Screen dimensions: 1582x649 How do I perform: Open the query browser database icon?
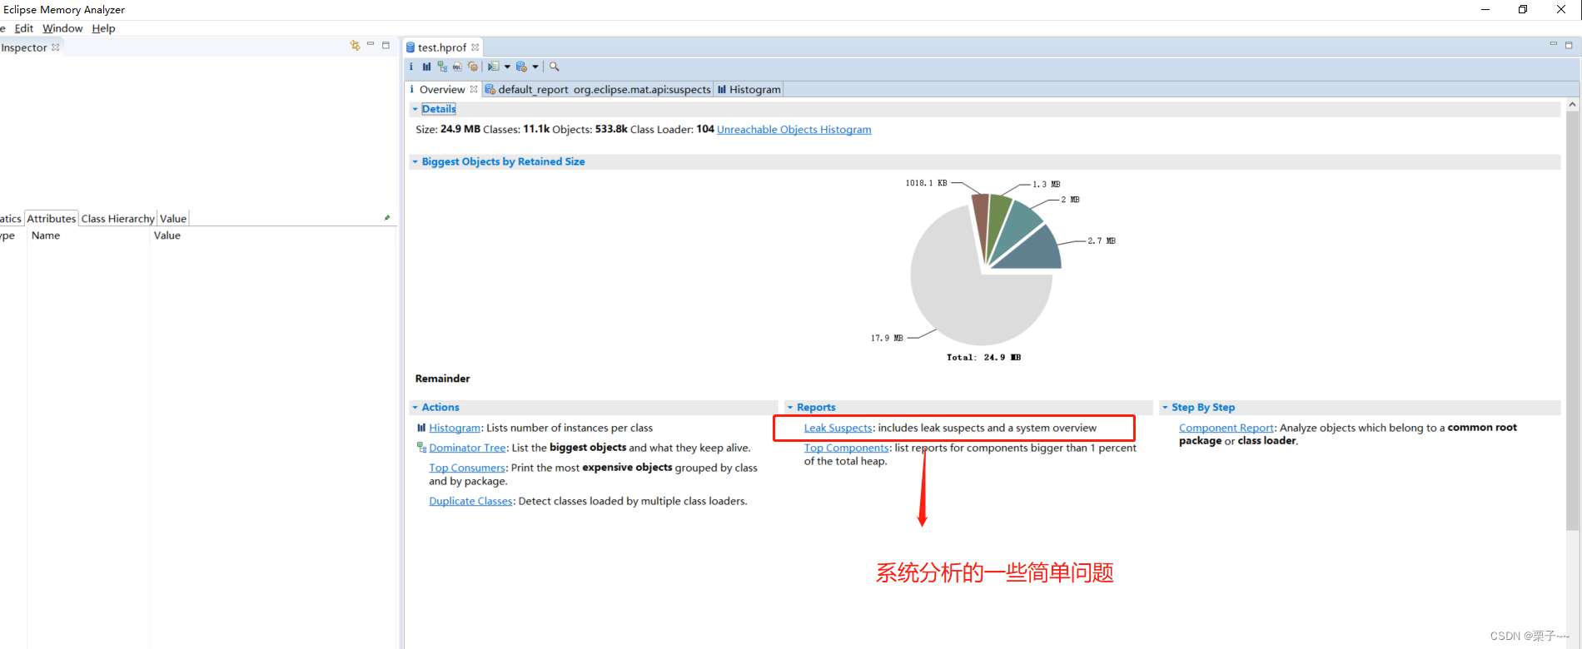521,67
